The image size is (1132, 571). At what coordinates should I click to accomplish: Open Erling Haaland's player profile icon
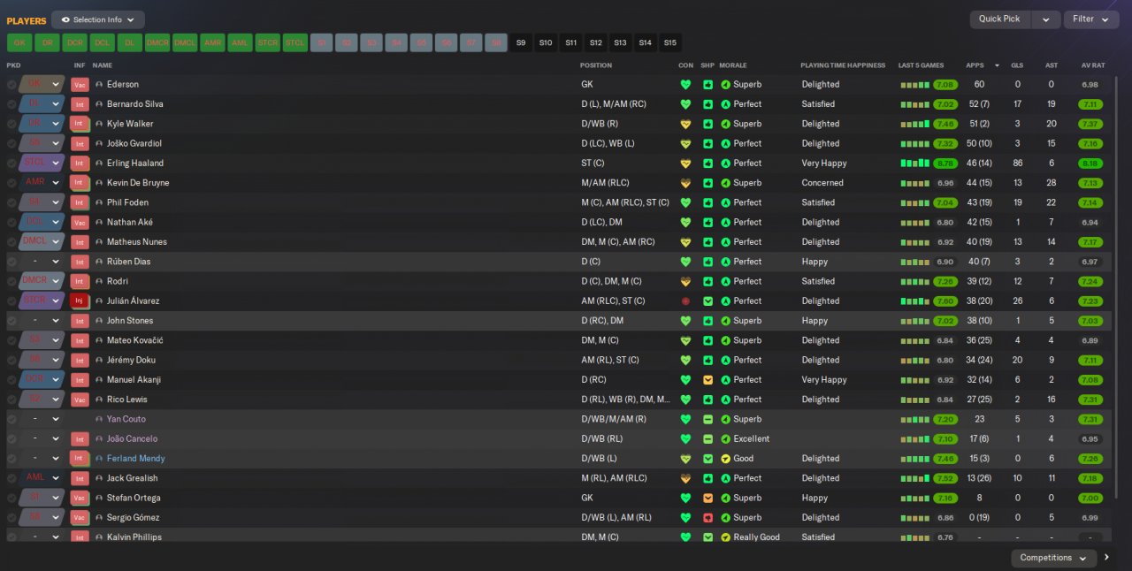coord(99,164)
